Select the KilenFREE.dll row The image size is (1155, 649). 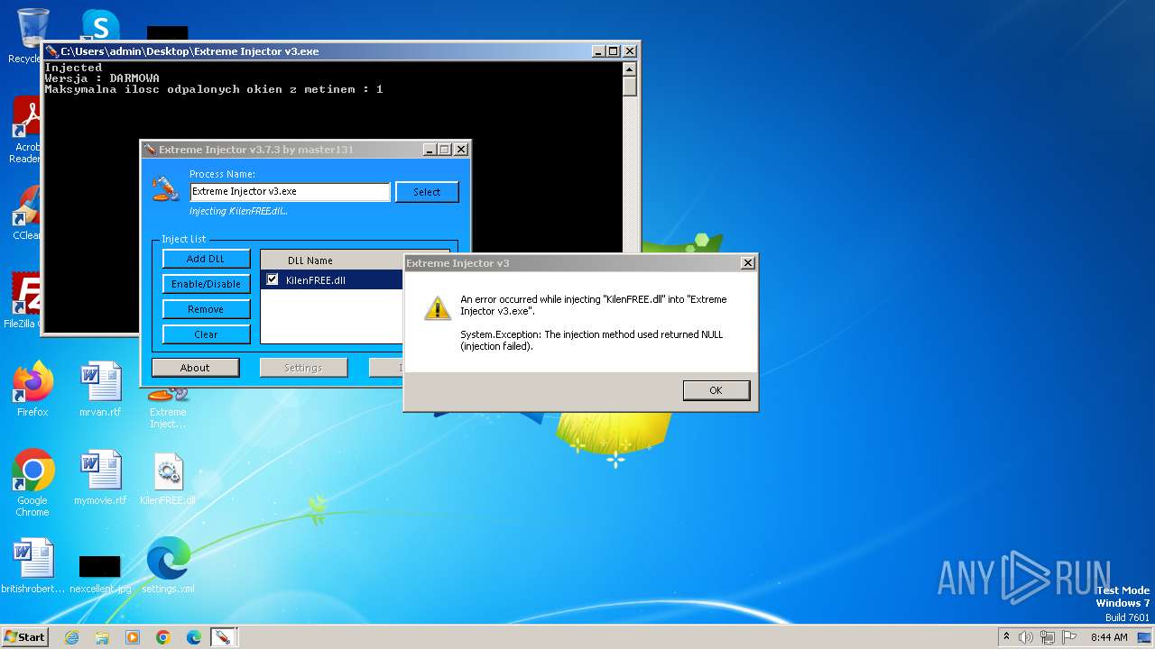[x=332, y=280]
